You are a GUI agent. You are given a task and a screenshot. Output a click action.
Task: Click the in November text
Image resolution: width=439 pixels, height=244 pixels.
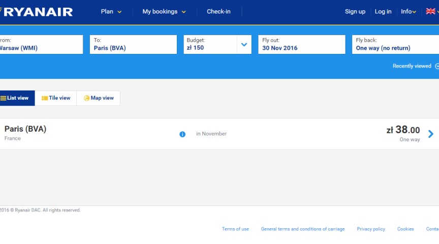[211, 134]
